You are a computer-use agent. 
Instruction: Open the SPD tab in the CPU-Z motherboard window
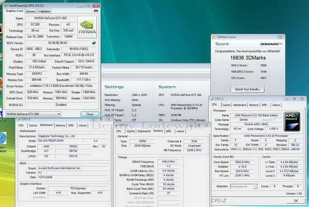[71, 126]
